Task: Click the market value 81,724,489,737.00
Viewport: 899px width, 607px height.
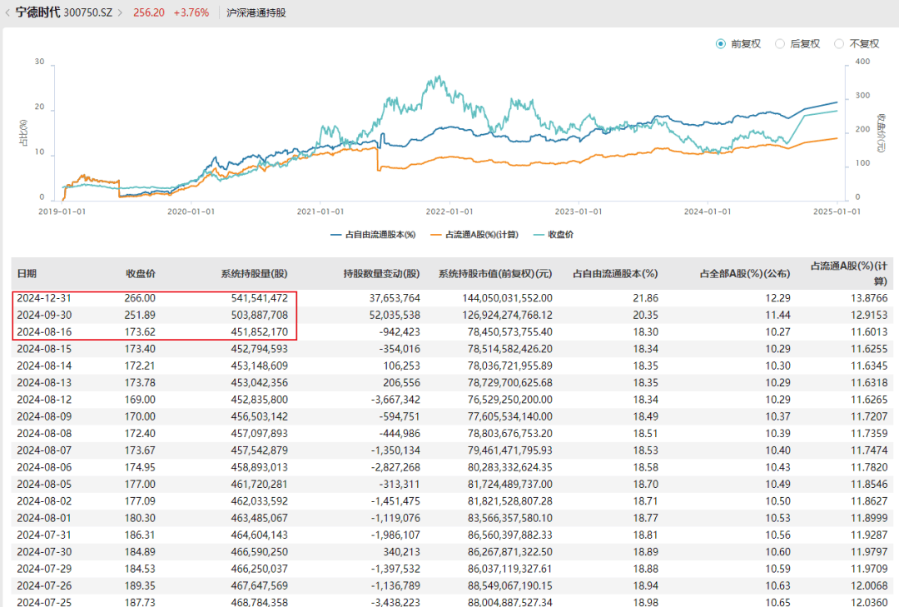Action: coord(510,485)
